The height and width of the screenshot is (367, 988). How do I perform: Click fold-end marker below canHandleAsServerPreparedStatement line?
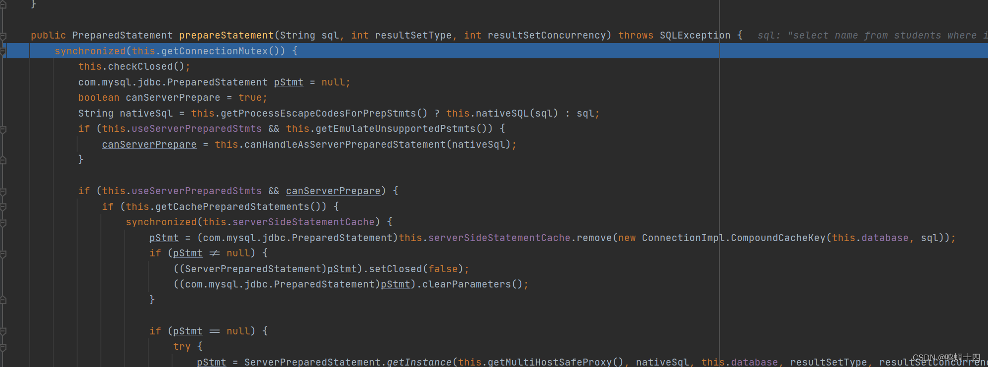pos(3,160)
